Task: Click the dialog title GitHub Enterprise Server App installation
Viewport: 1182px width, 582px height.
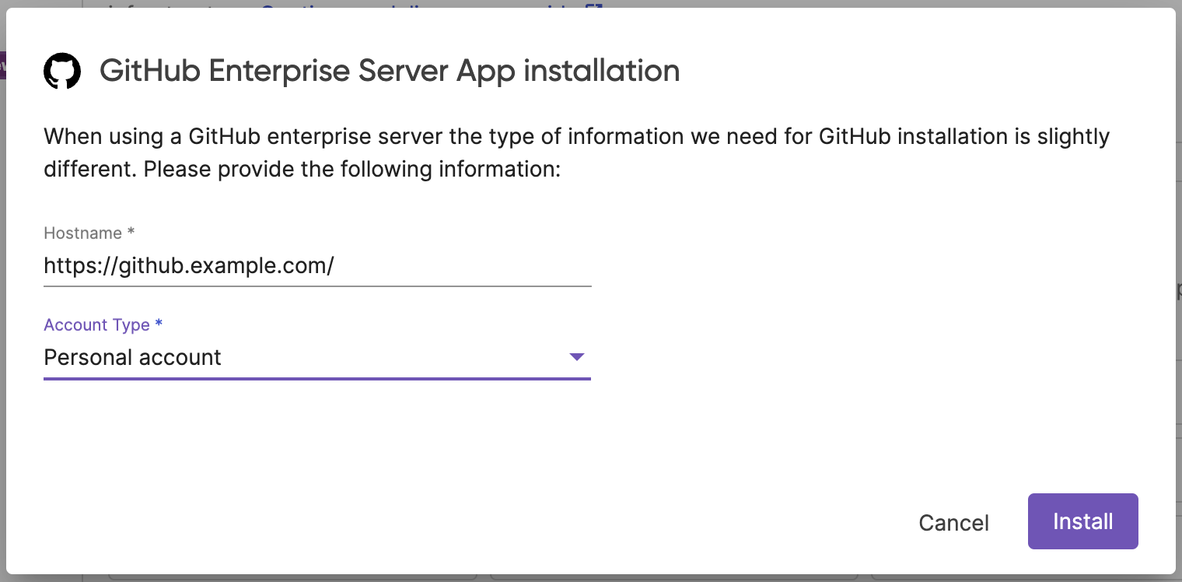Action: point(389,71)
